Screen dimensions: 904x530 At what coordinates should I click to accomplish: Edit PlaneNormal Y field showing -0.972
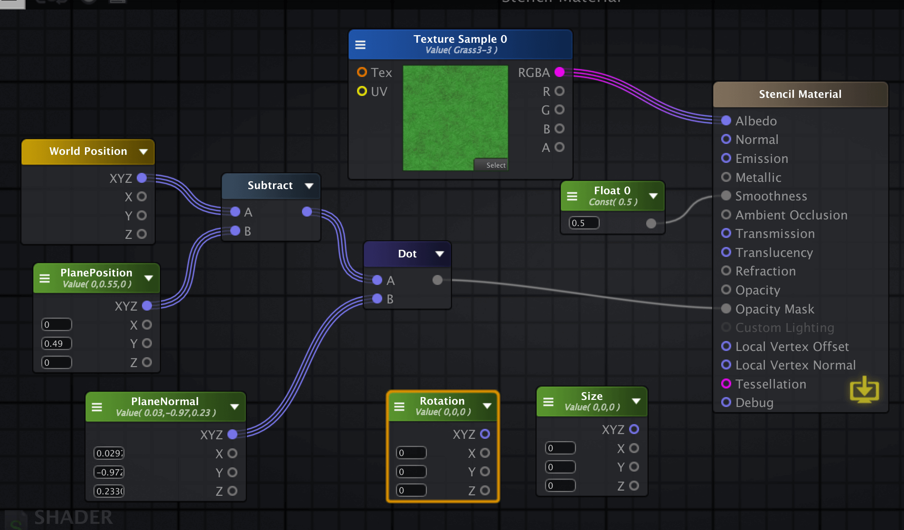click(x=109, y=472)
